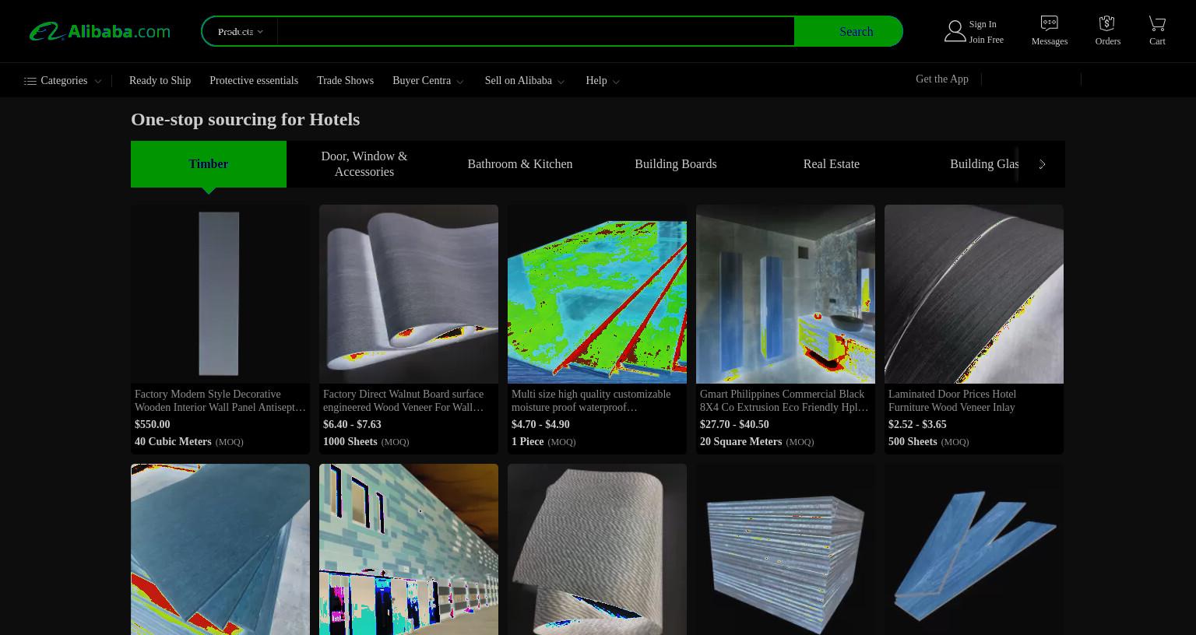
Task: Open Factory Modern Style wall panel image
Action: [220, 294]
